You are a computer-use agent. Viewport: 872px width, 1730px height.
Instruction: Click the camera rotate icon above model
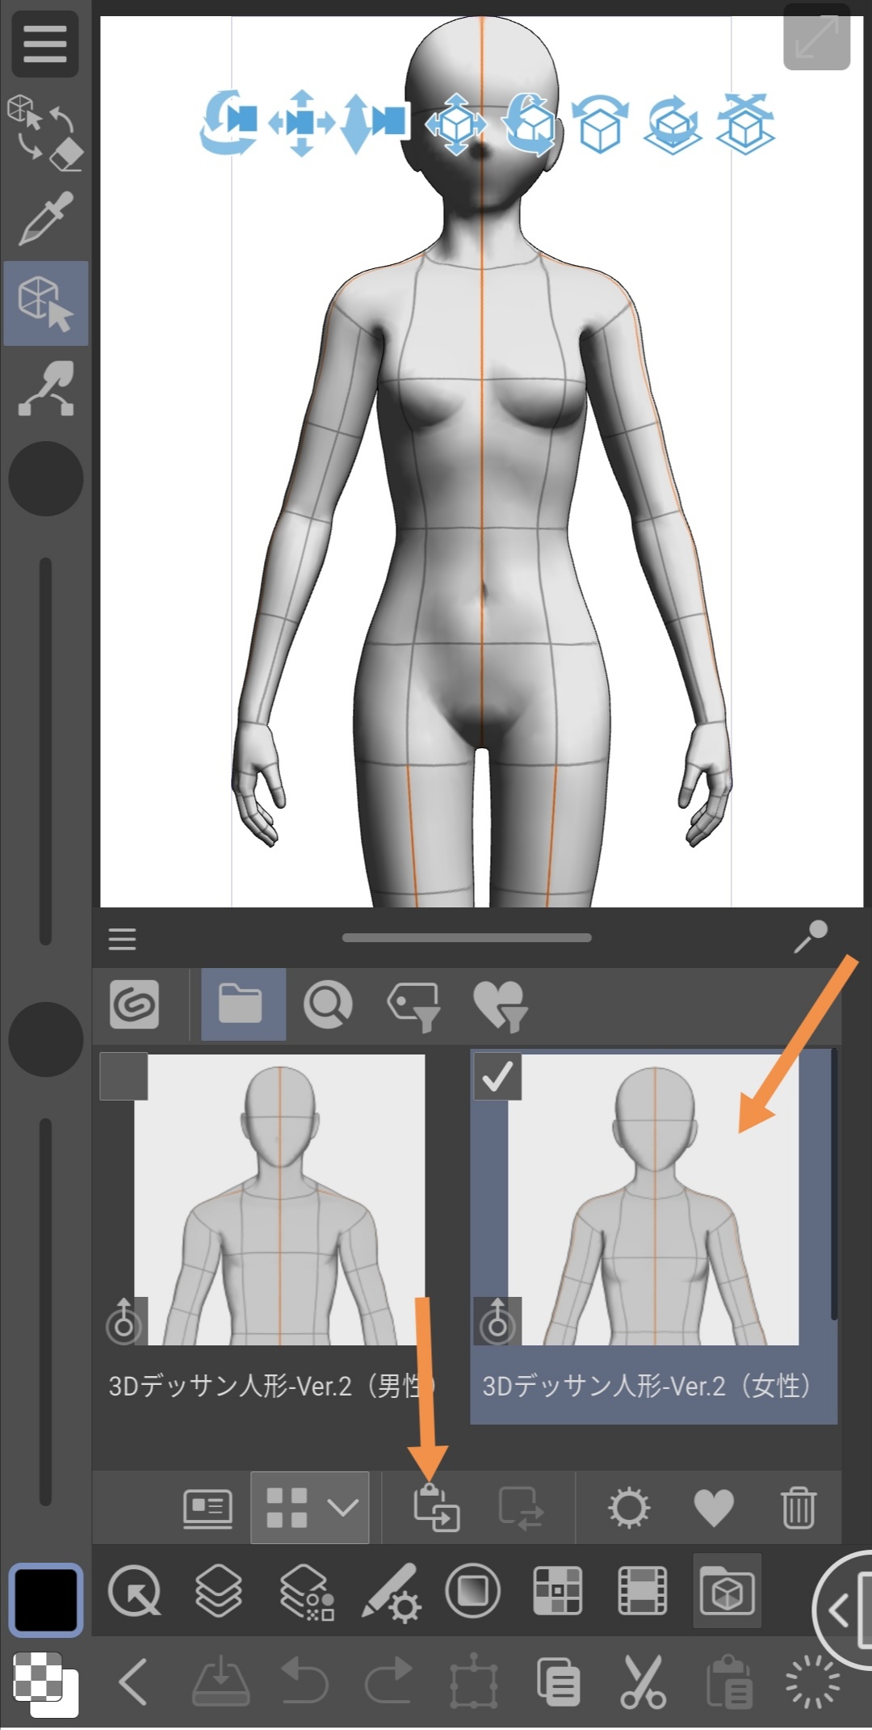click(x=228, y=123)
